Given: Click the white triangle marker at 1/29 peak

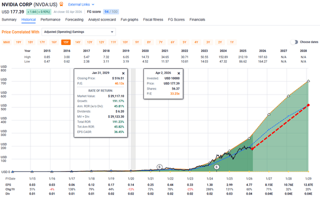Looking at the screenshot, I should pyautogui.click(x=308, y=81).
